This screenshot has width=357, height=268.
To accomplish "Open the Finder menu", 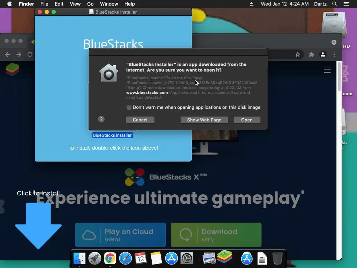I will tap(26, 4).
